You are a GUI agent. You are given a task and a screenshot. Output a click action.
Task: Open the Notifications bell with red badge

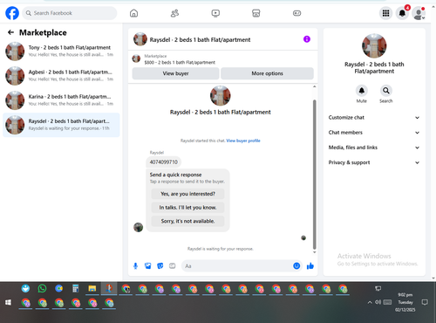402,13
